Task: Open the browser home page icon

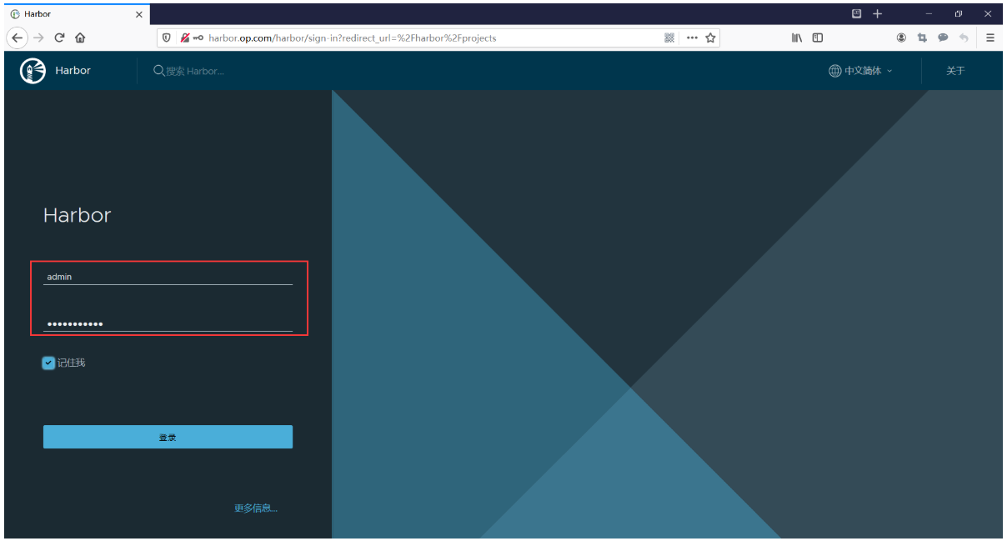Action: pos(80,38)
